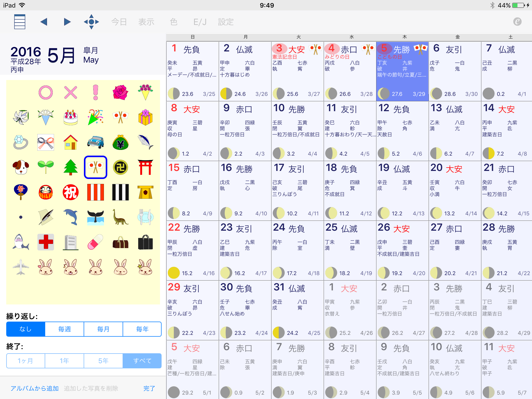Viewport: 532px width, 399px height.
Task: Go to previous month arrow
Action: pos(44,22)
